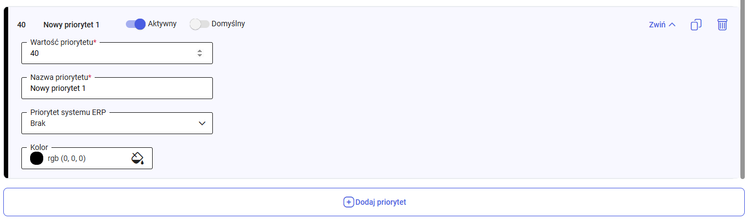This screenshot has height=219, width=753.
Task: Enable the Domyślny switch
Action: (x=199, y=24)
